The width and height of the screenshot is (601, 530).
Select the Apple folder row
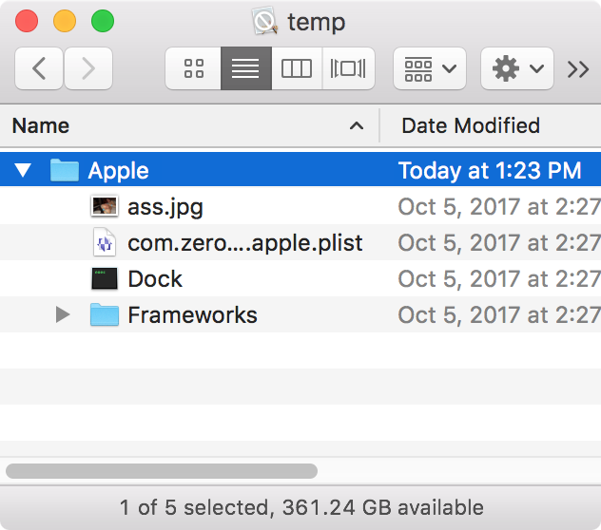[300, 170]
